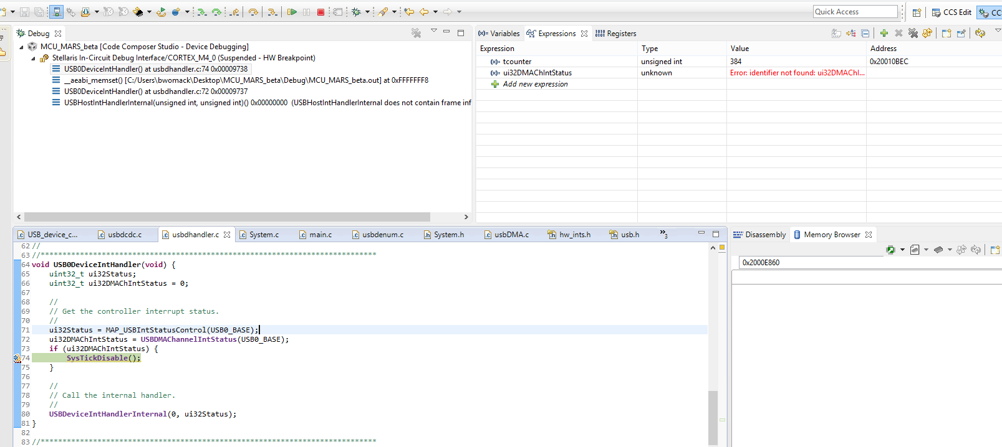Click Add new expression green plus icon

(x=884, y=33)
